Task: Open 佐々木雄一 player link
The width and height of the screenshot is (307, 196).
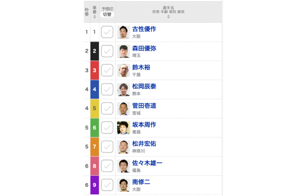Action: tap(147, 163)
